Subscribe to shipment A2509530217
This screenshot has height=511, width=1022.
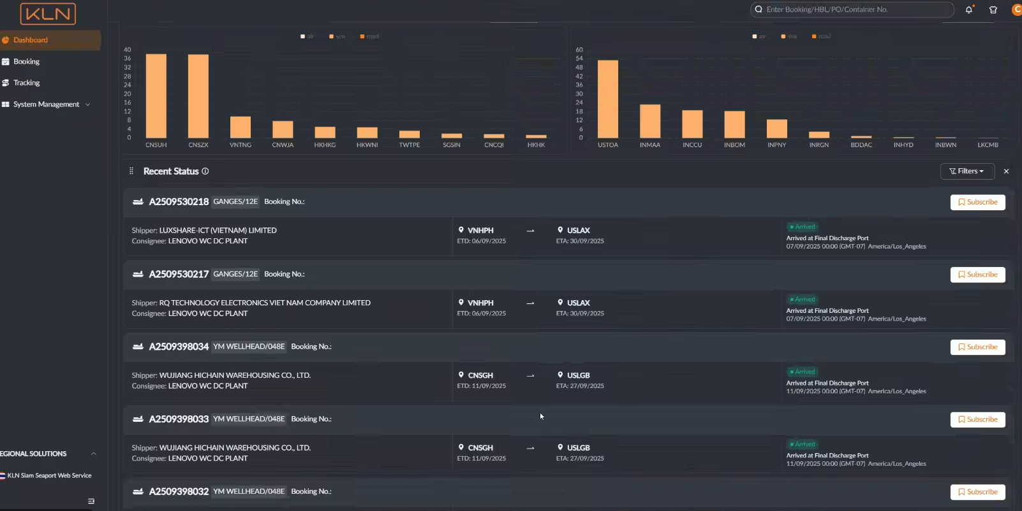click(977, 275)
